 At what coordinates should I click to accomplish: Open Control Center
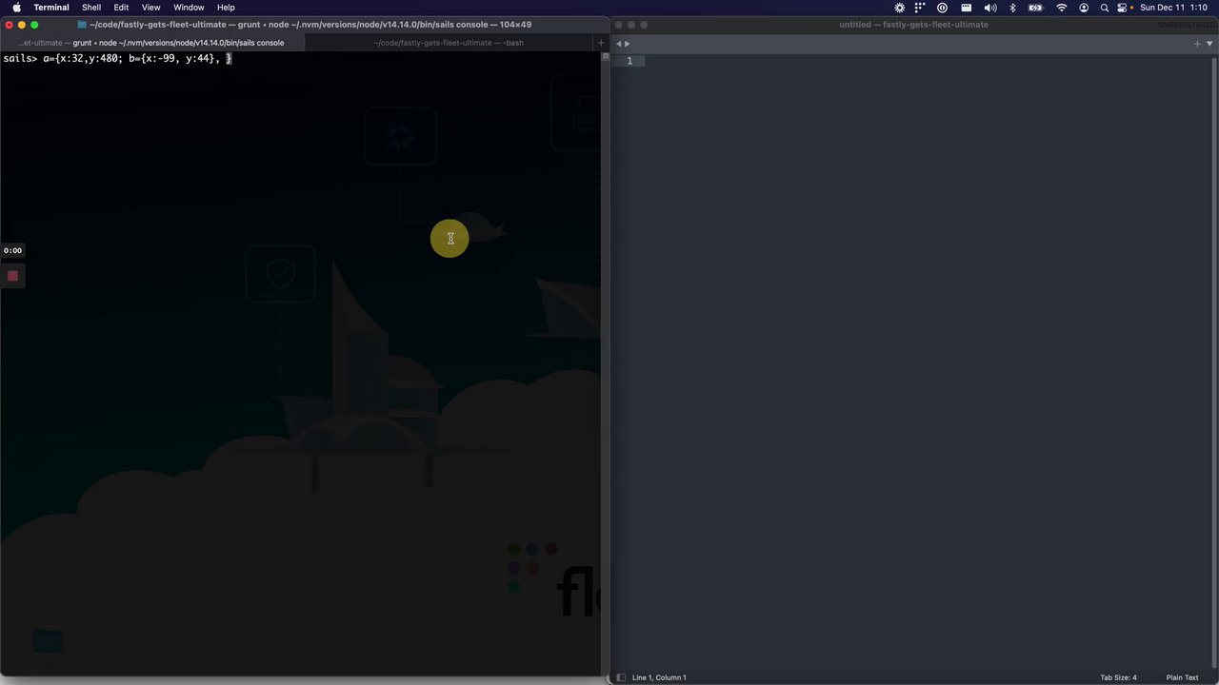1123,8
